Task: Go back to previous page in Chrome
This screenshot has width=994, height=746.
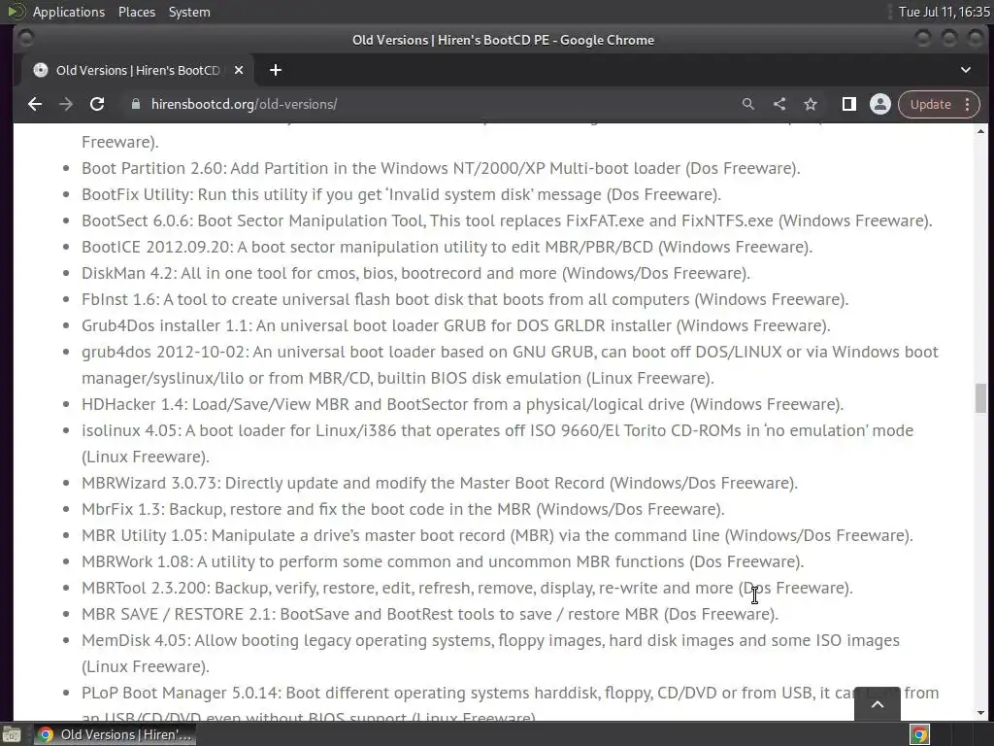Action: pyautogui.click(x=35, y=104)
